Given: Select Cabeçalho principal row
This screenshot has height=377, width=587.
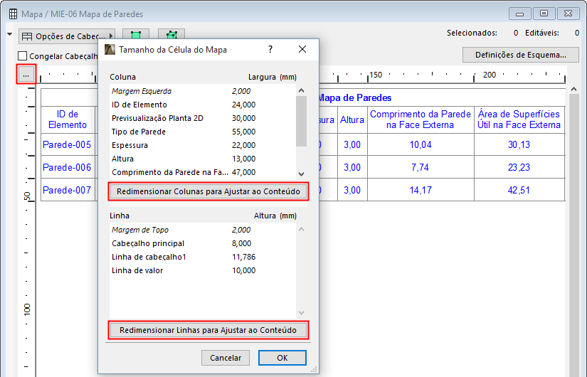Looking at the screenshot, I should click(203, 243).
